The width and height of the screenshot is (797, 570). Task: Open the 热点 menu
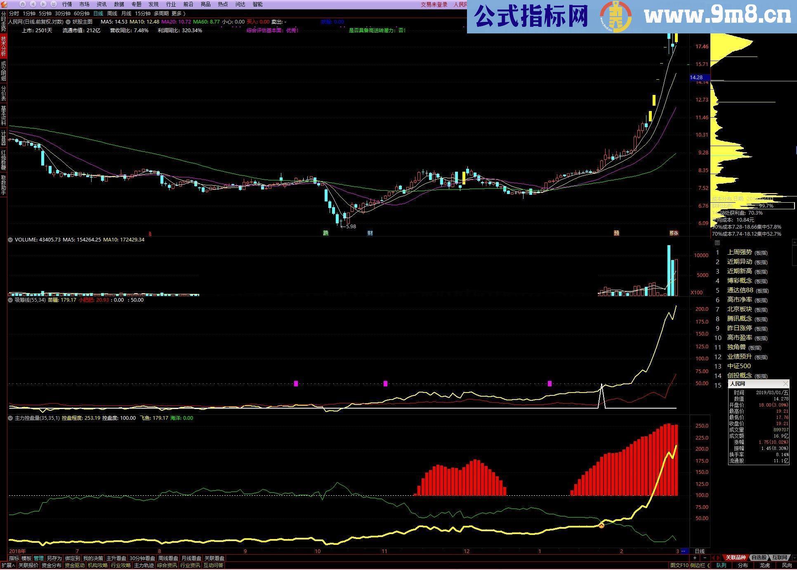(x=223, y=4)
